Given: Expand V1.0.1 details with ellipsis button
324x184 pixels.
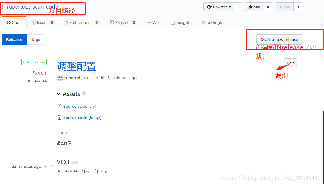Looking at the screenshot, I should (x=75, y=163).
